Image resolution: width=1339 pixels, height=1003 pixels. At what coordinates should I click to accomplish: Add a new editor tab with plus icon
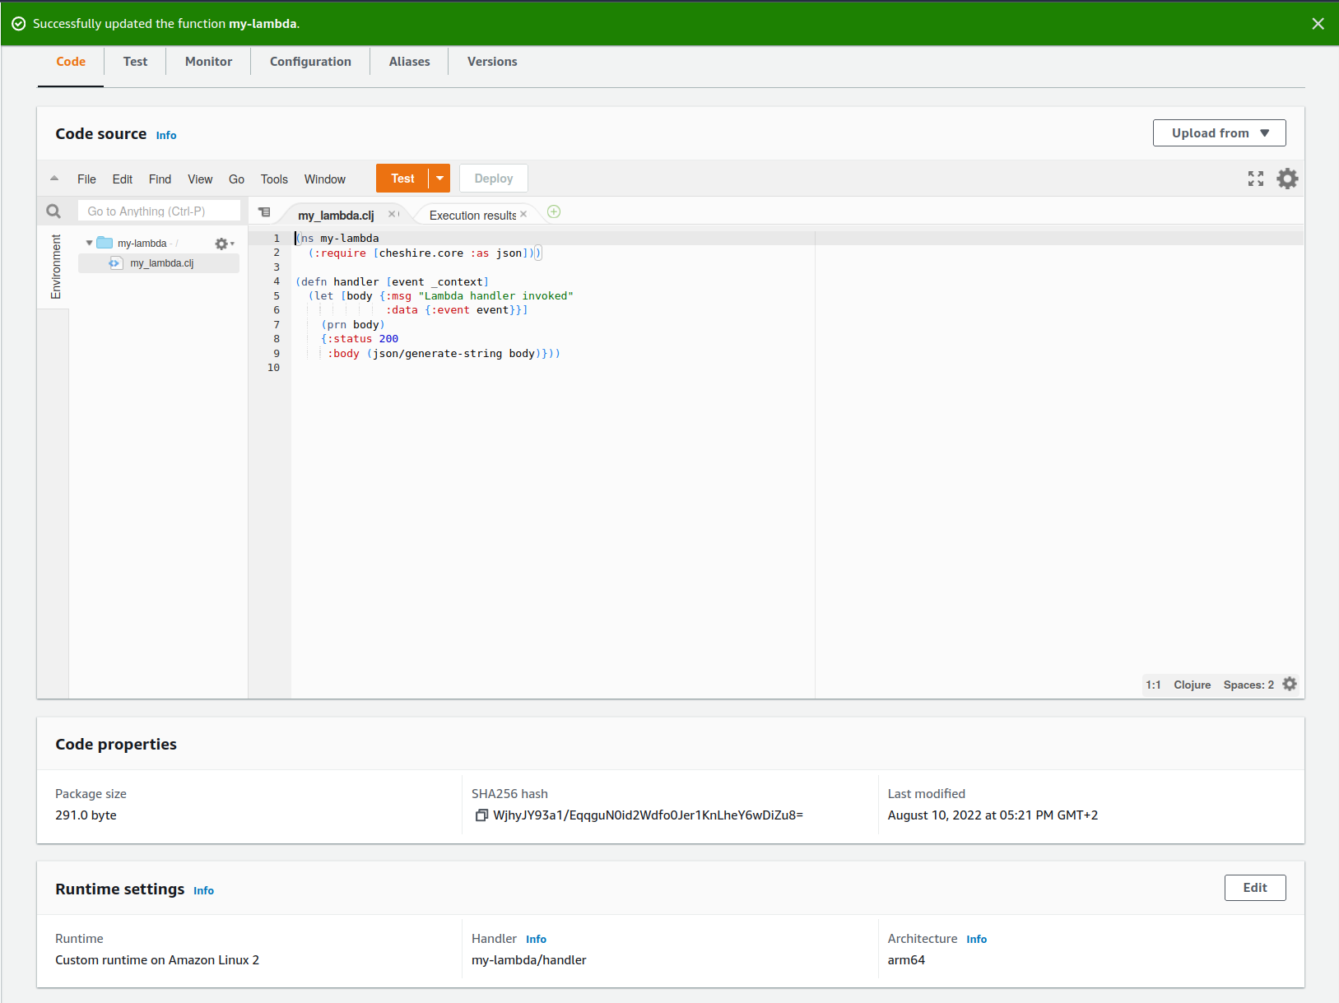[554, 211]
